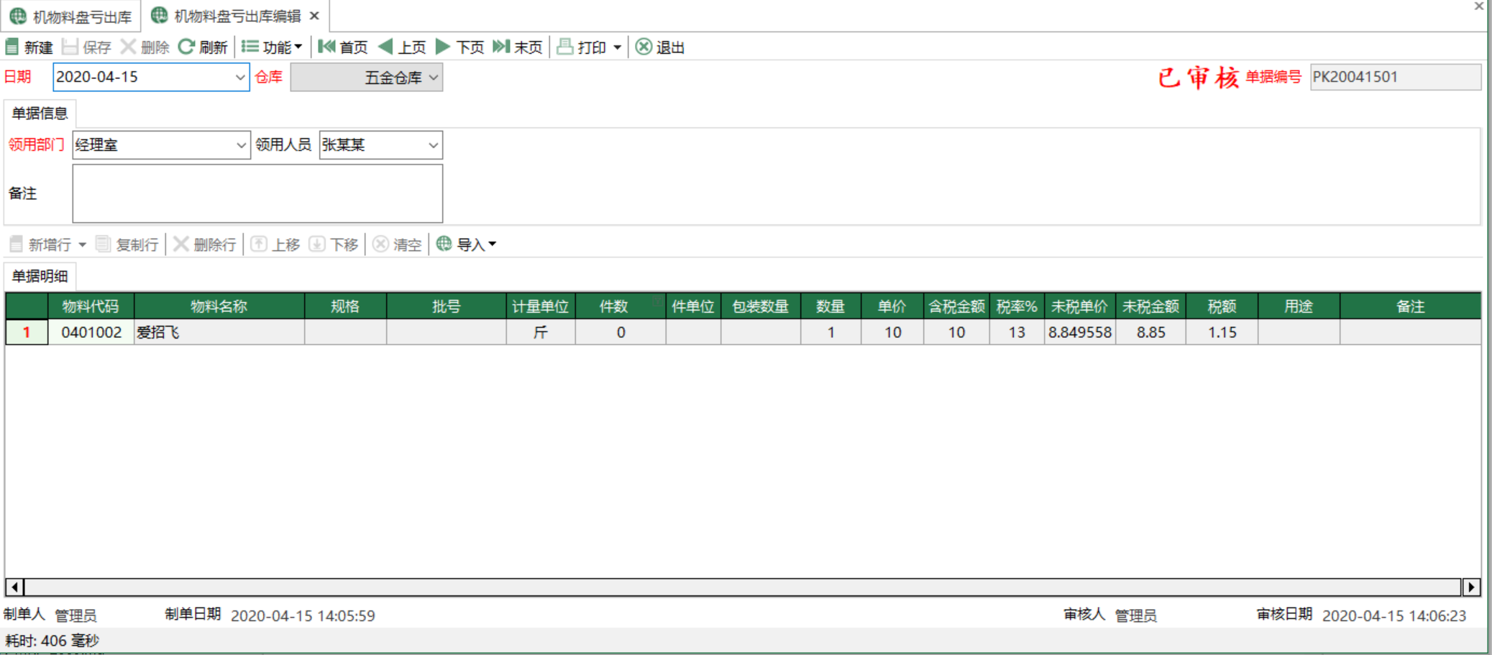This screenshot has height=655, width=1492.
Task: Expand the 新增行 dropdown arrow
Action: click(83, 245)
